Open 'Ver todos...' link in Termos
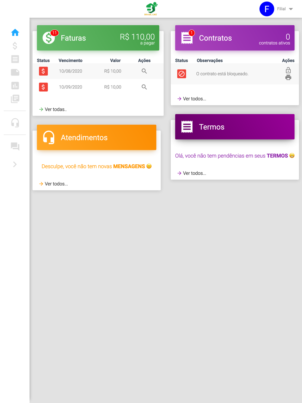Image resolution: width=302 pixels, height=403 pixels. [192, 173]
